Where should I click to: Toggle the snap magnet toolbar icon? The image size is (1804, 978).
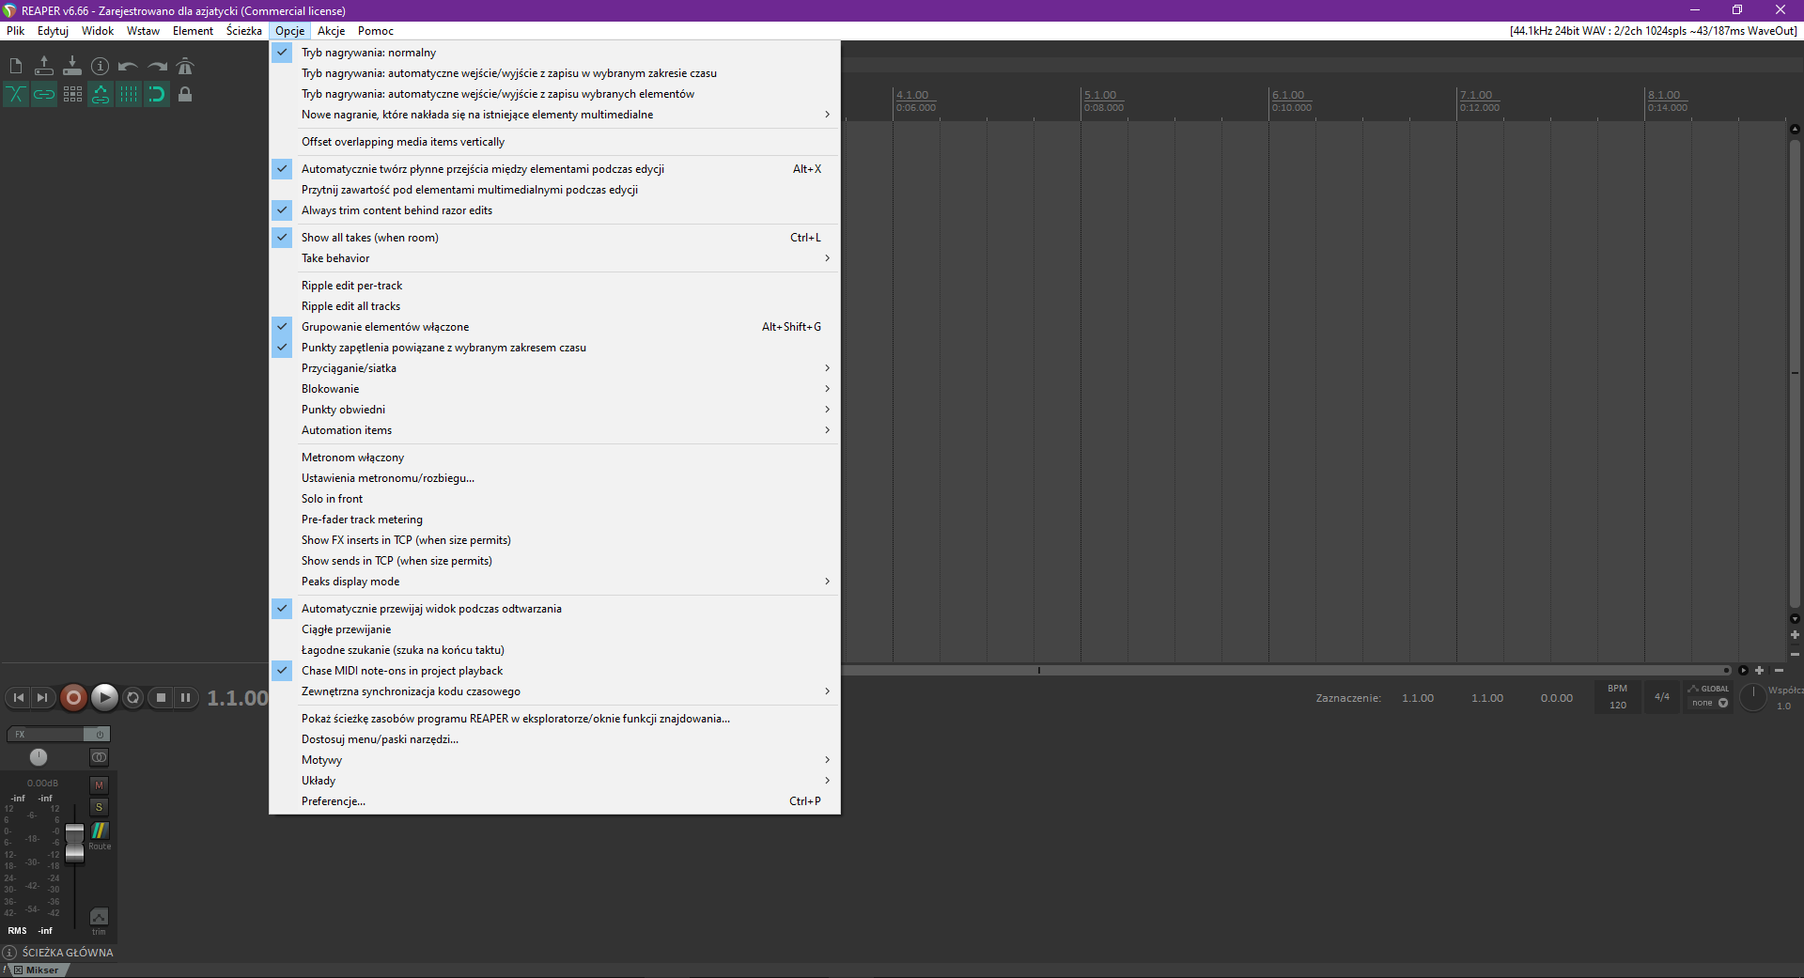click(x=157, y=94)
